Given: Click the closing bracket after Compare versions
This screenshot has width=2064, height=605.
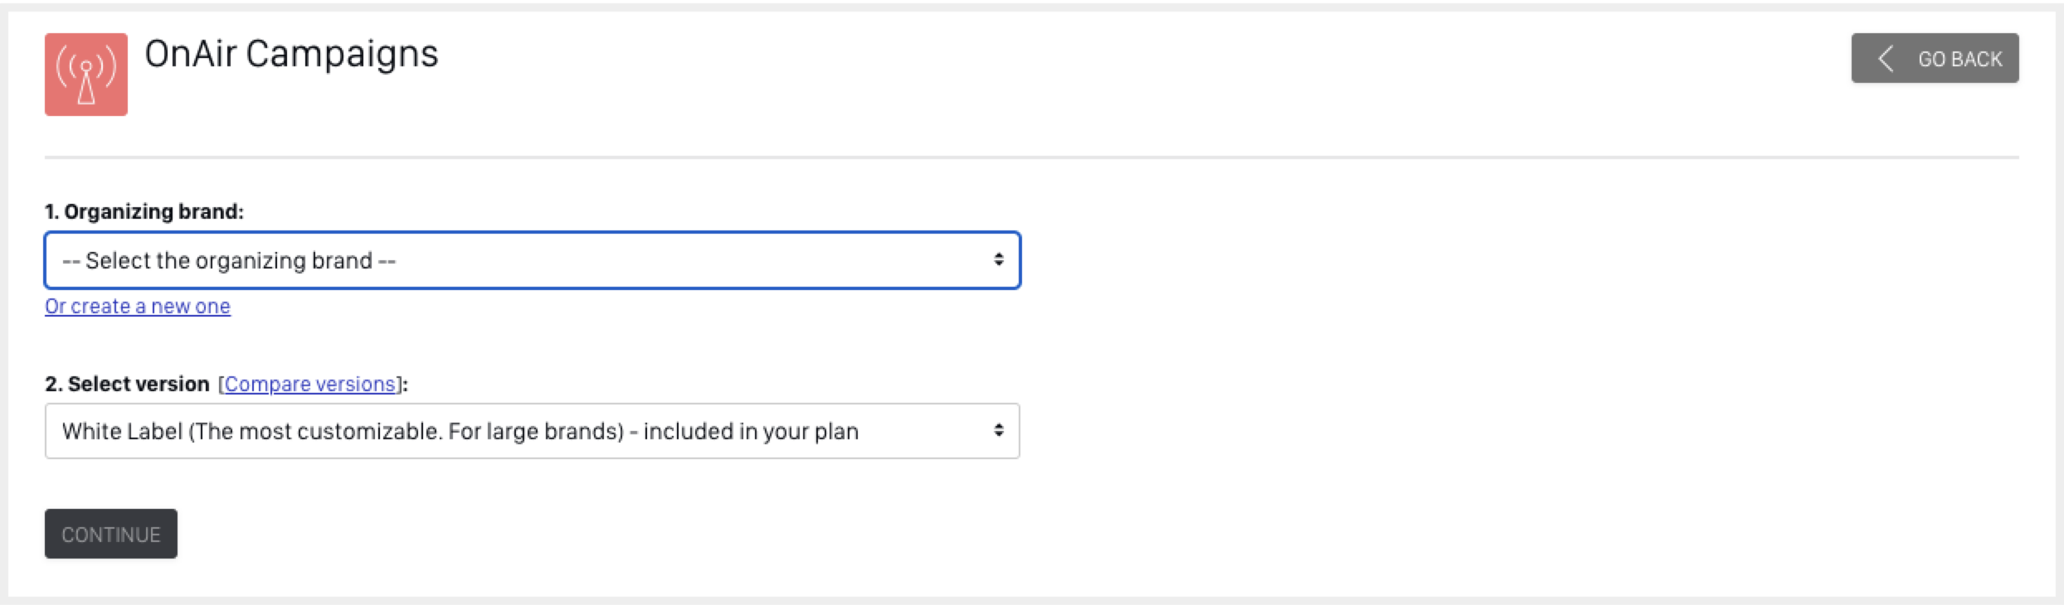Looking at the screenshot, I should (400, 385).
